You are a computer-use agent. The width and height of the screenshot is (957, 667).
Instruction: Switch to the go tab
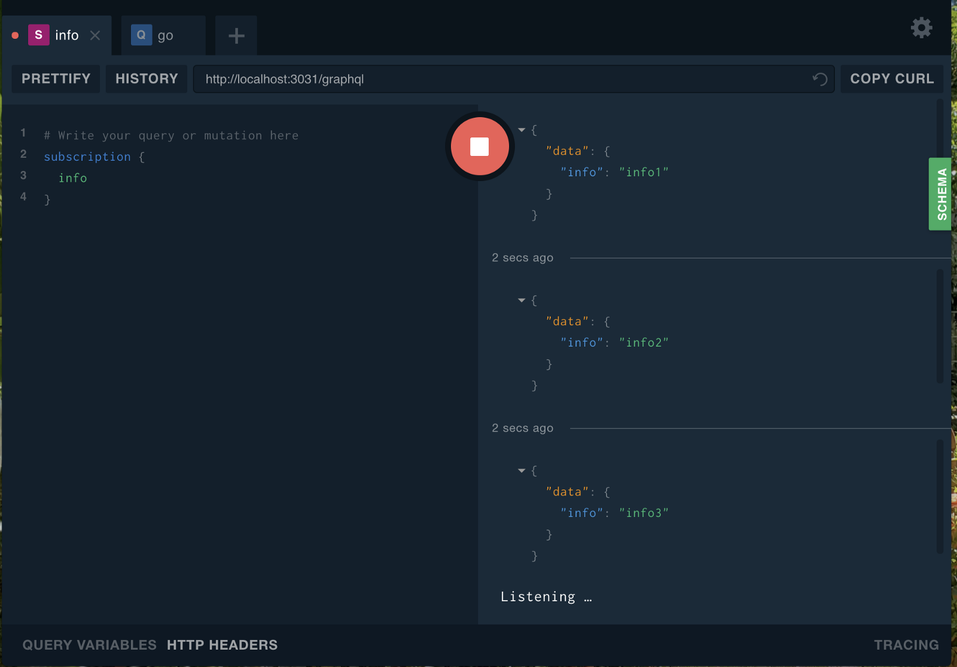166,36
